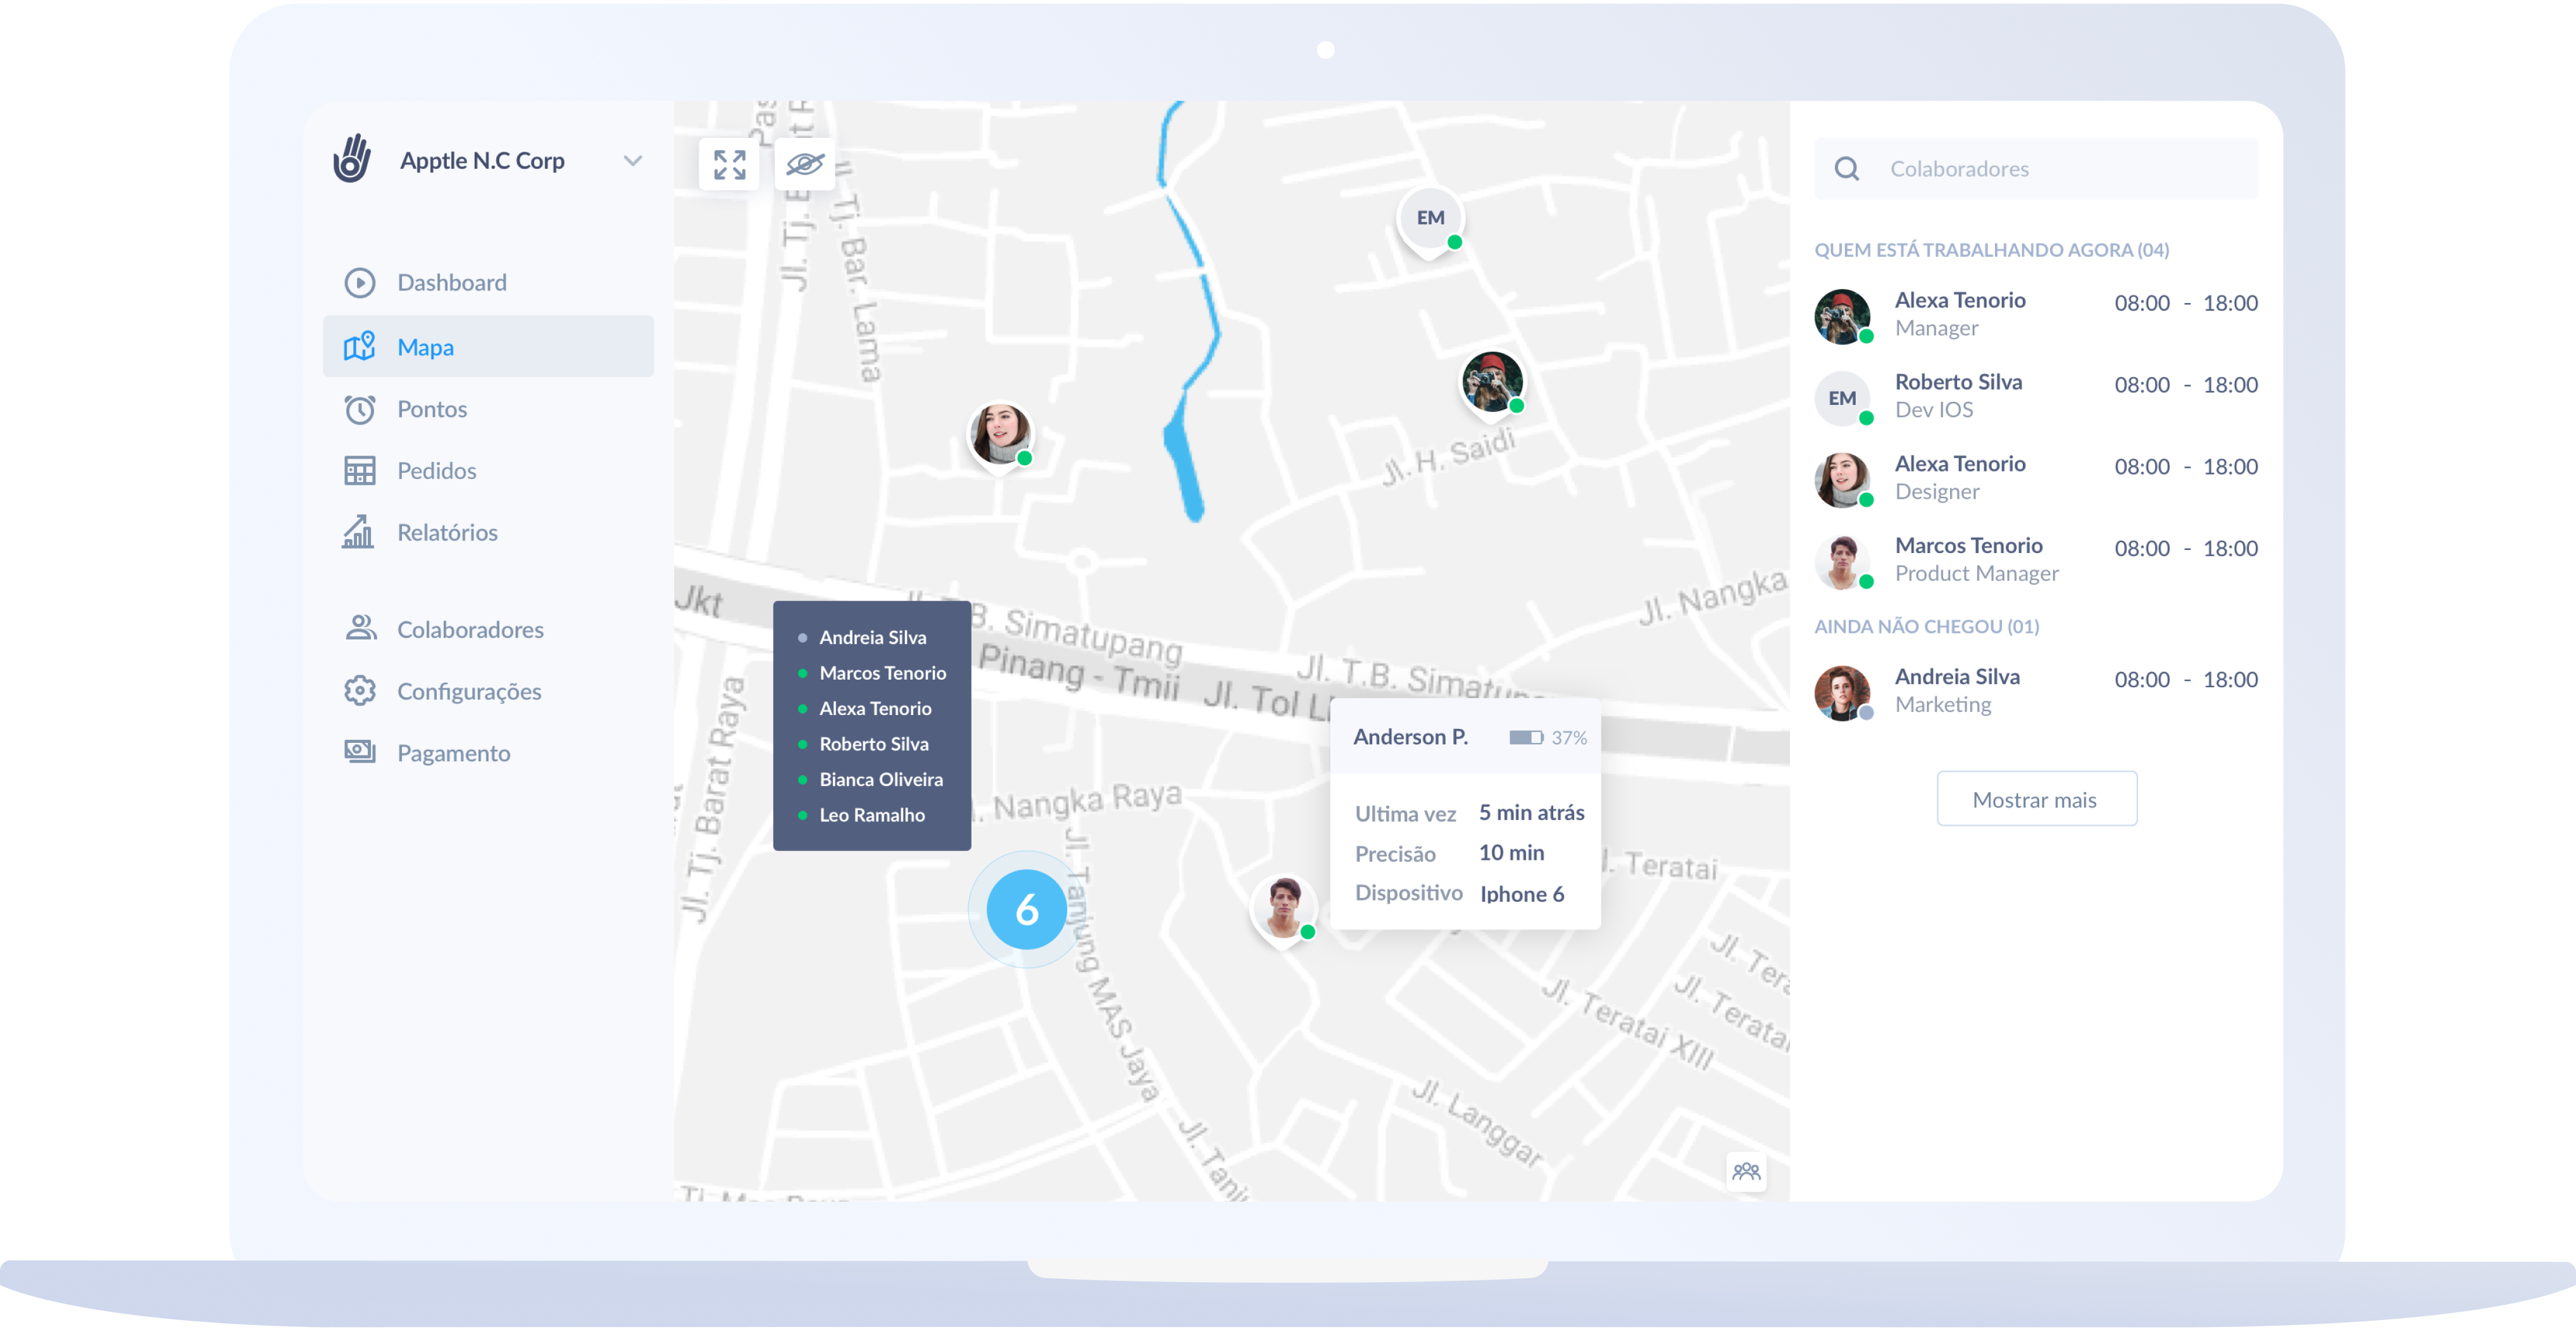The width and height of the screenshot is (2576, 1332).
Task: Click the Colaboradores people icon in sidebar
Action: point(361,628)
